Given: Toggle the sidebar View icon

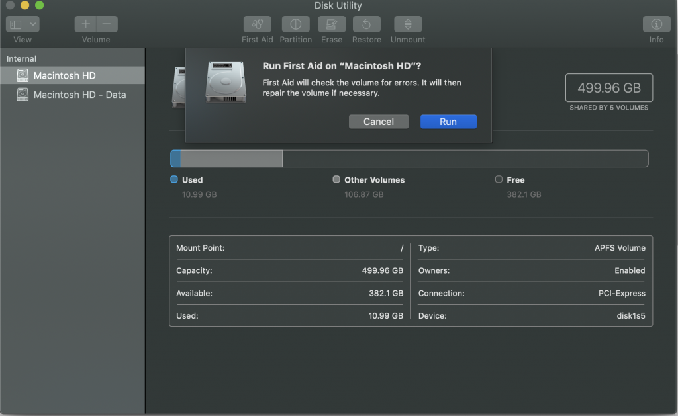Looking at the screenshot, I should click(x=16, y=24).
